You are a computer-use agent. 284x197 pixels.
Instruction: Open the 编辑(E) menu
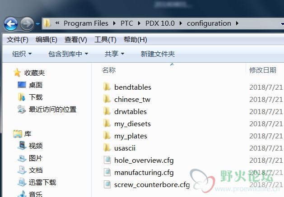pyautogui.click(x=47, y=40)
